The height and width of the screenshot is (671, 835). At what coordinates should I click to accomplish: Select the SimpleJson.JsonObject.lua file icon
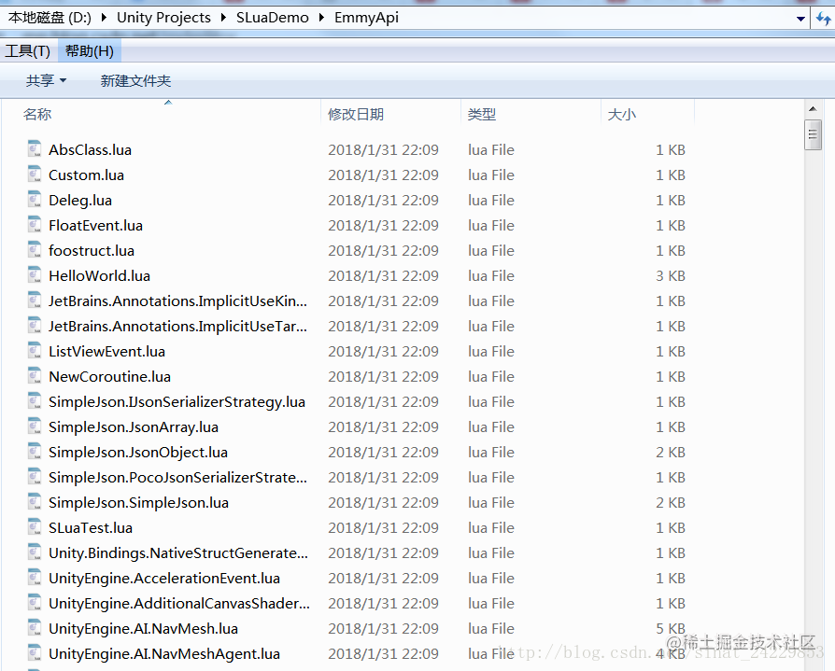[x=34, y=452]
